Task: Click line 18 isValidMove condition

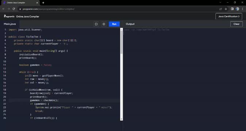Action: [x=43, y=90]
